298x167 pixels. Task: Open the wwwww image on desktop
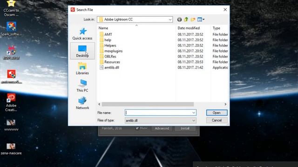tap(11, 125)
